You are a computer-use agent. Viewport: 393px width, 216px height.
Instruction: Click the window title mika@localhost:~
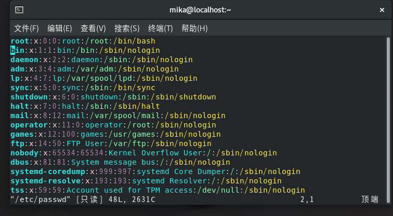pos(200,10)
